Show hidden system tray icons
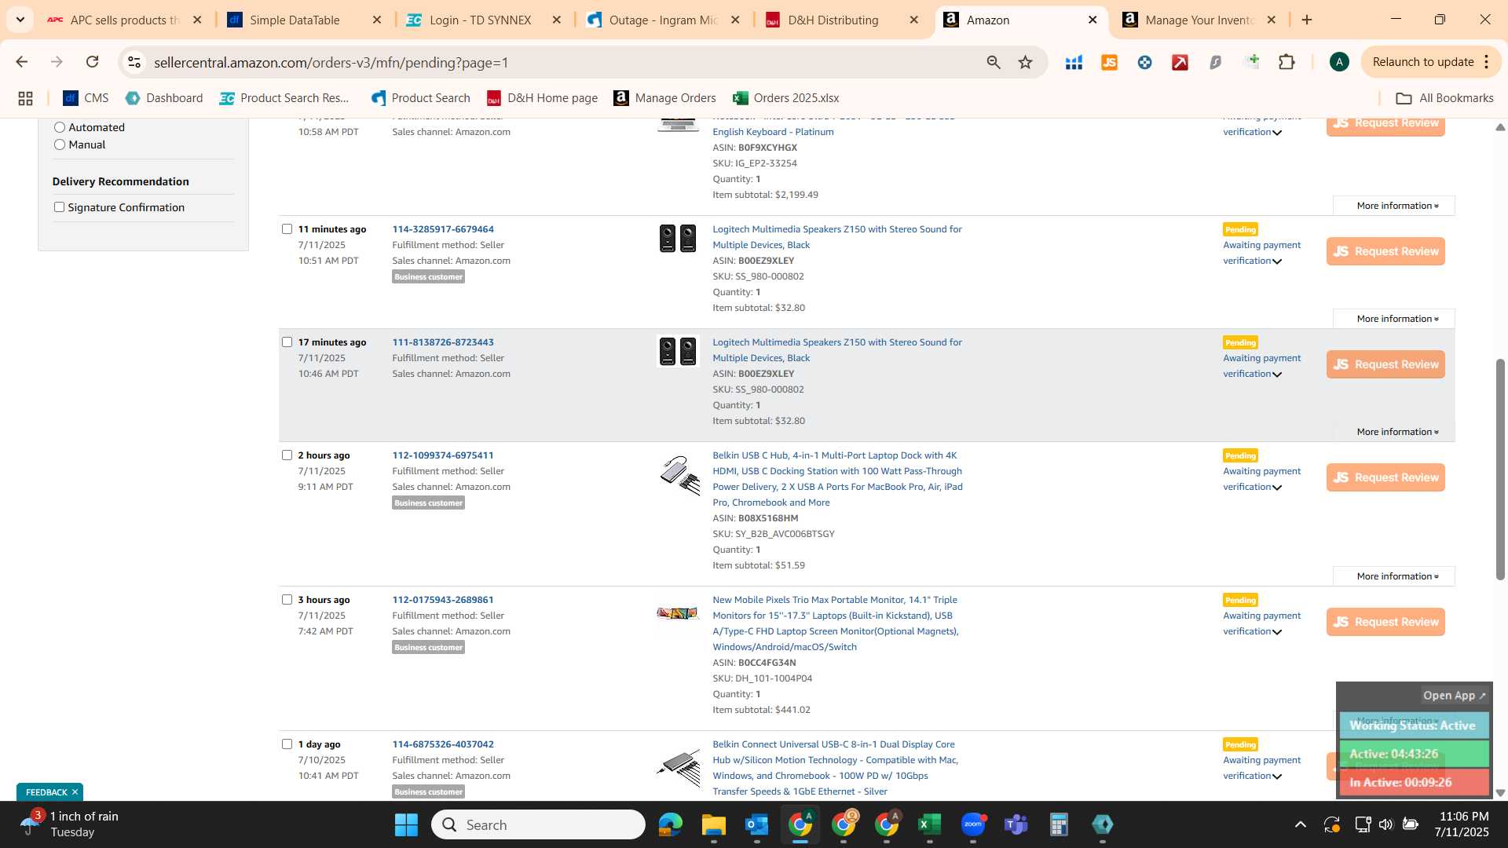The image size is (1508, 848). pyautogui.click(x=1301, y=824)
